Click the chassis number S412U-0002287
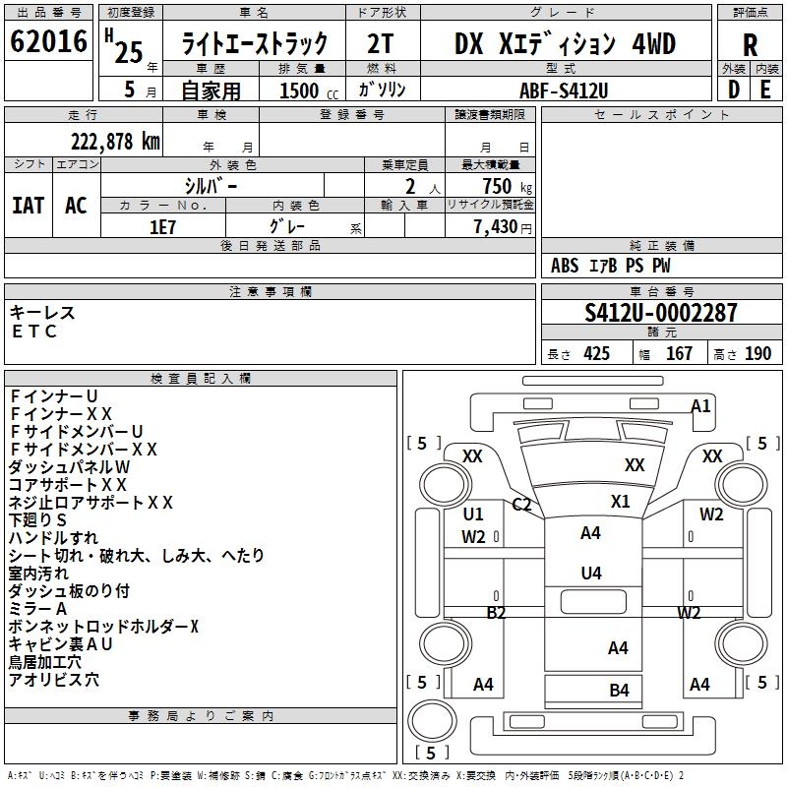This screenshot has height=787, width=787. pyautogui.click(x=660, y=313)
